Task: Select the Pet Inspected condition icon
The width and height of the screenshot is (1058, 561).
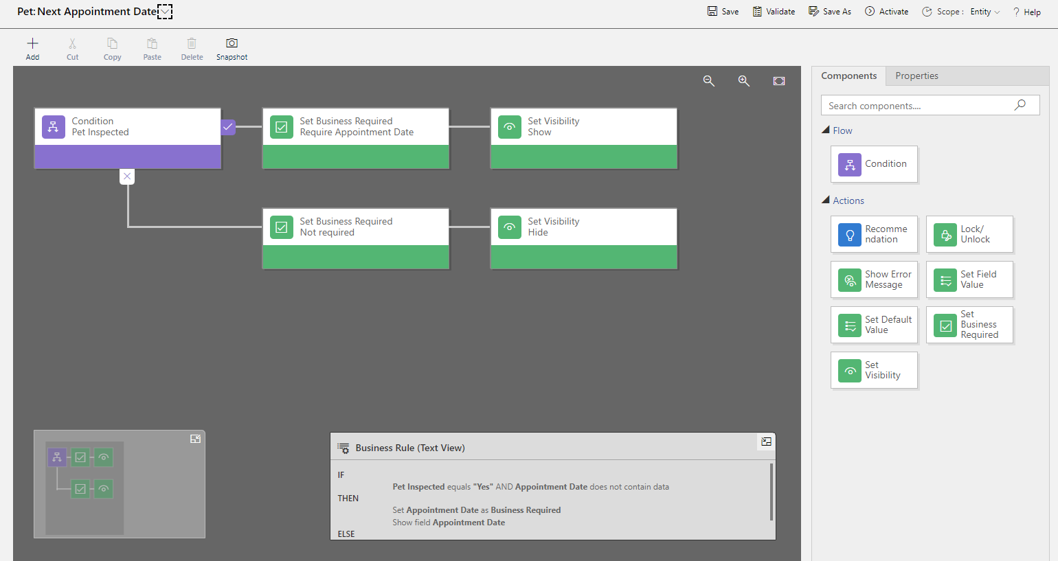Action: [54, 127]
